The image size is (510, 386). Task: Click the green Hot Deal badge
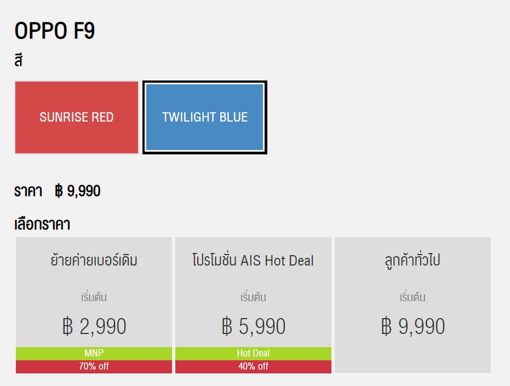pyautogui.click(x=254, y=354)
